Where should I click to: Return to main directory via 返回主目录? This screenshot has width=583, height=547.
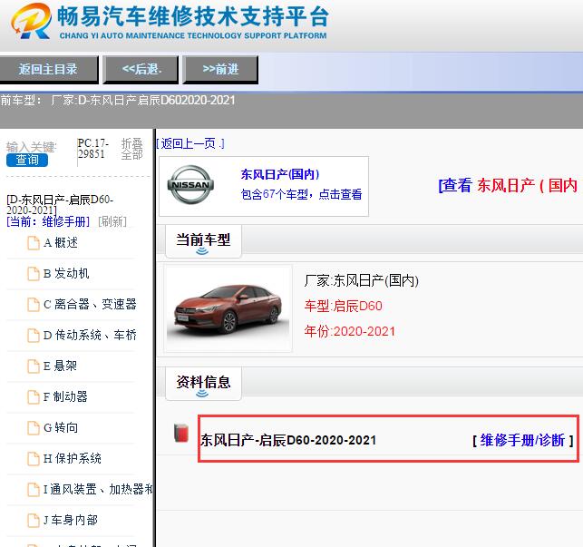point(48,69)
